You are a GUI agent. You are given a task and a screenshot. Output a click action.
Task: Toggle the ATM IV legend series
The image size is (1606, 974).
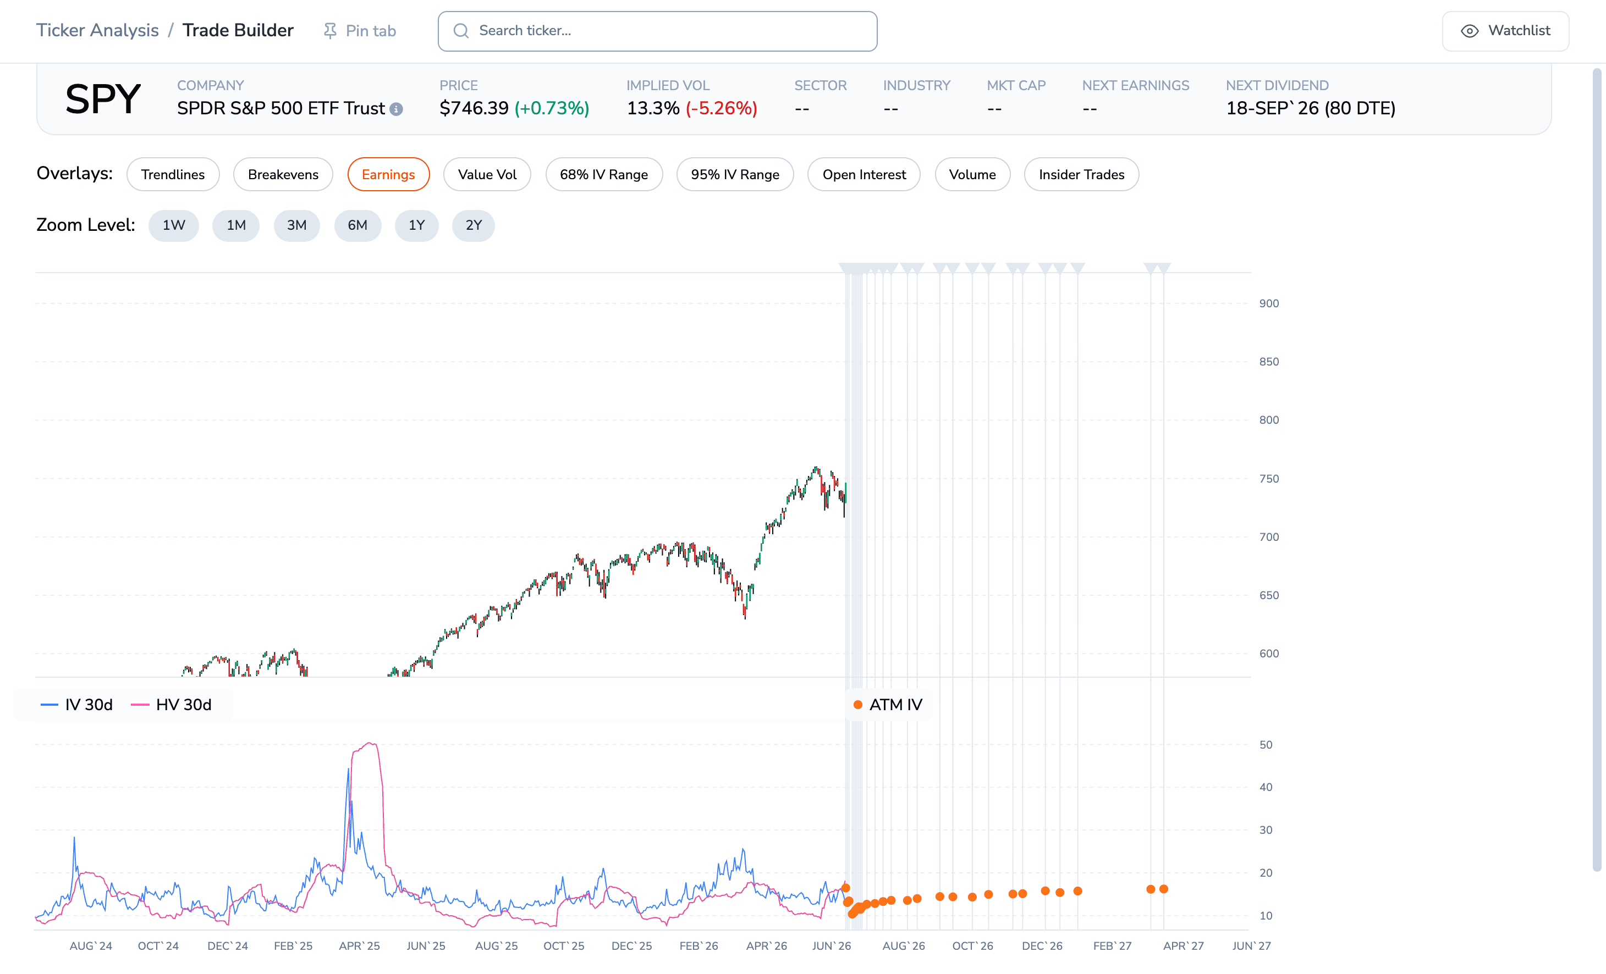pyautogui.click(x=888, y=704)
